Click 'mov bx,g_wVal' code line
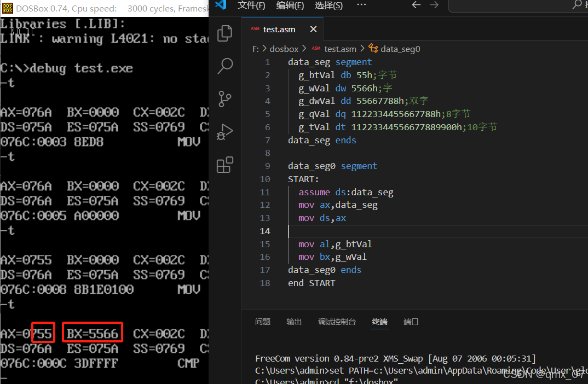The height and width of the screenshot is (384, 588). (333, 257)
